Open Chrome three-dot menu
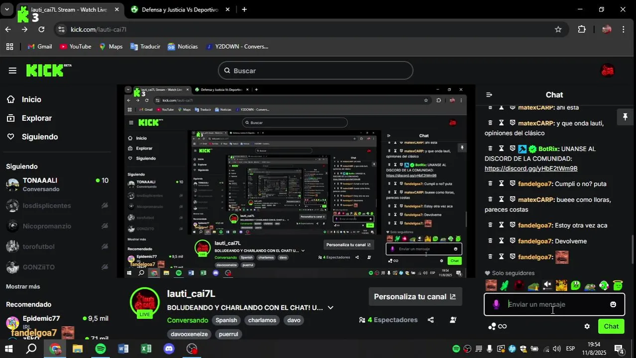Screen dimensions: 636x358 pos(624,29)
